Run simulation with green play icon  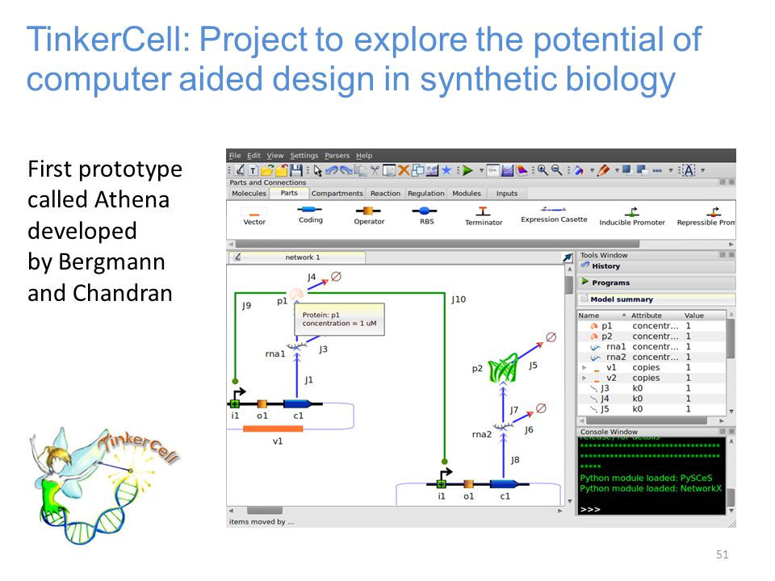click(467, 170)
